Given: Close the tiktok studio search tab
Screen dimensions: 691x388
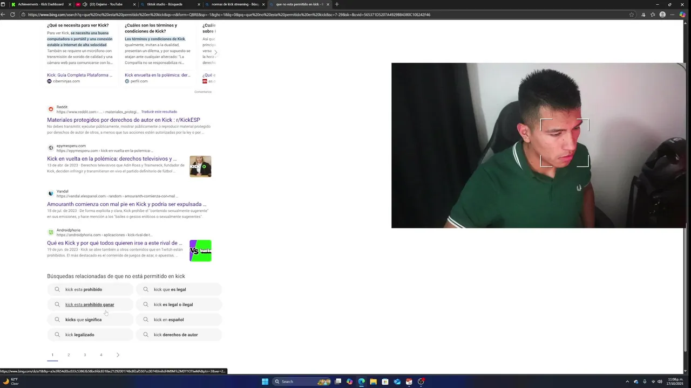Looking at the screenshot, I should tap(199, 4).
